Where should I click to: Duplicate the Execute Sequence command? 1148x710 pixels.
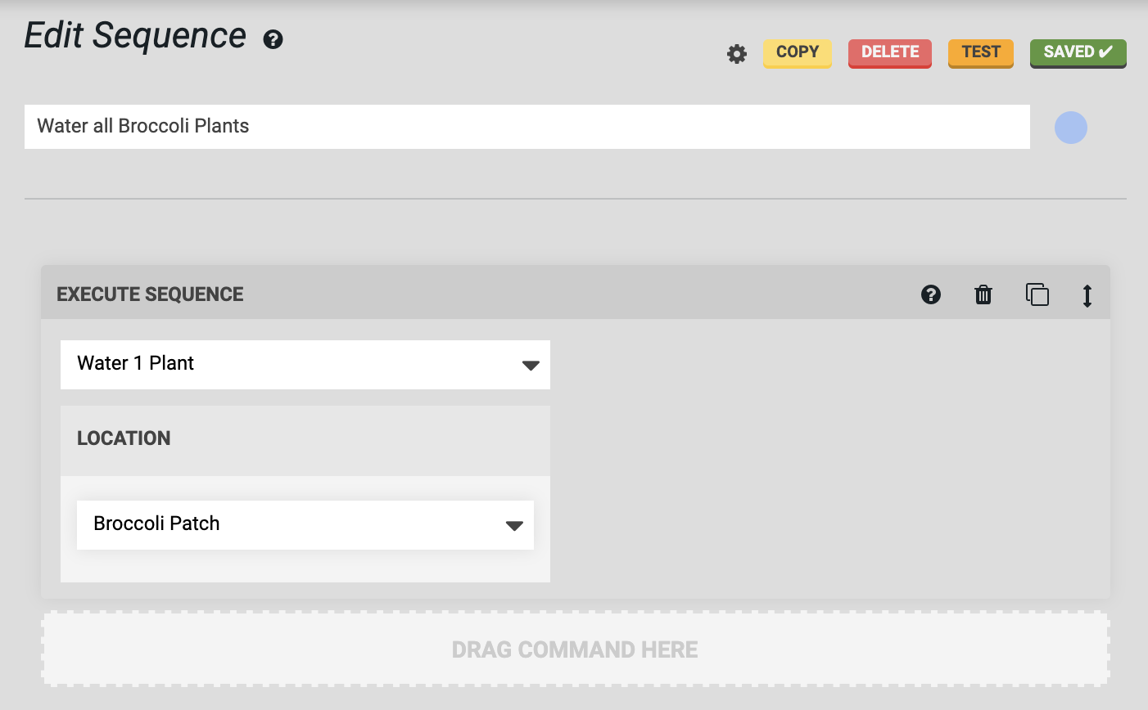coord(1037,294)
